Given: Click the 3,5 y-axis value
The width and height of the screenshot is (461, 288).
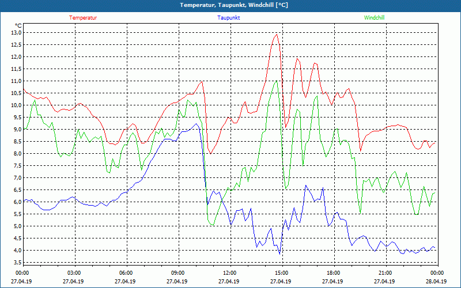Looking at the screenshot, I should tap(18, 263).
